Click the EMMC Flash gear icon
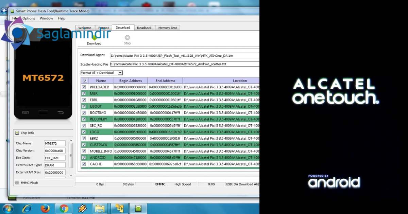Image resolution: width=408 pixels, height=214 pixels. [x=17, y=183]
